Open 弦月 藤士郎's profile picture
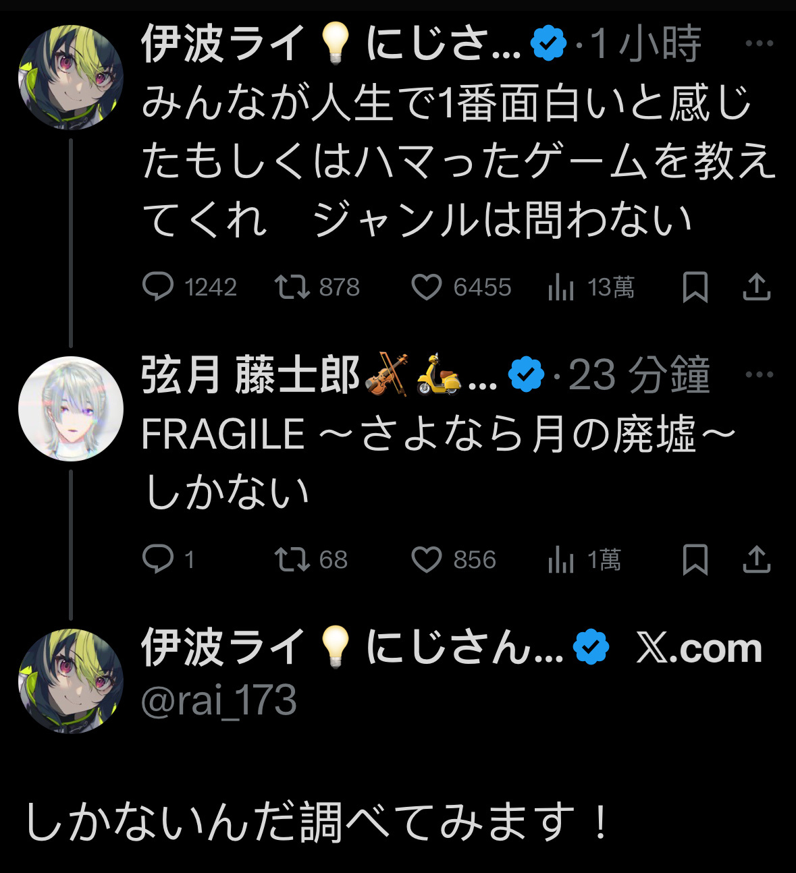The image size is (796, 873). (71, 409)
